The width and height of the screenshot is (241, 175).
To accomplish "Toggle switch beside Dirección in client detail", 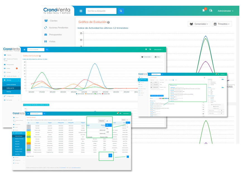I will tap(223, 88).
